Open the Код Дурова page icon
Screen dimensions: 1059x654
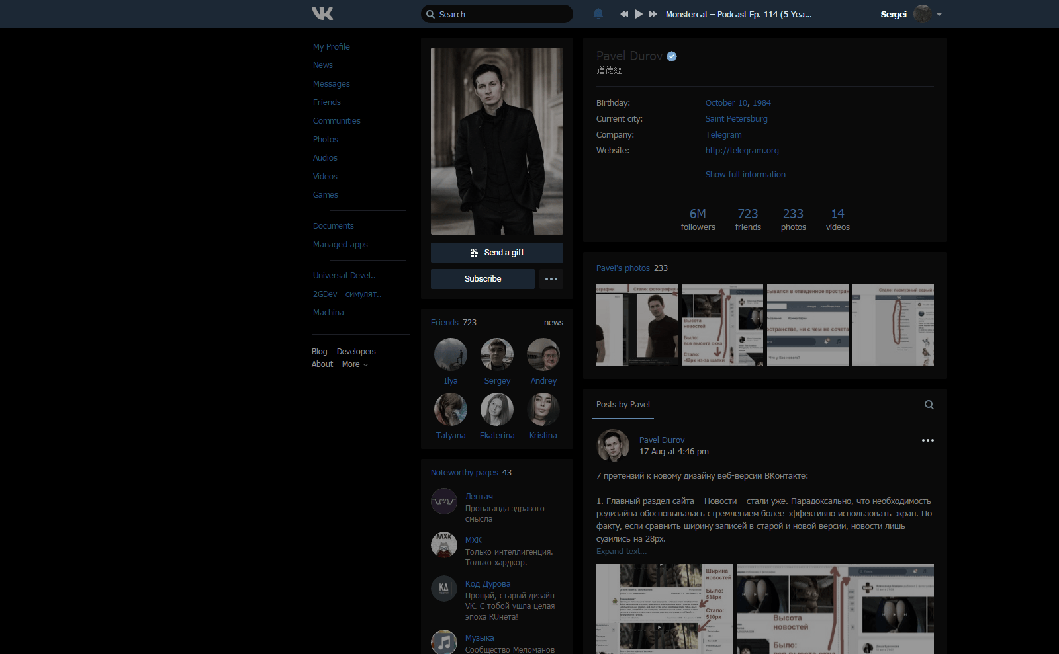444,589
